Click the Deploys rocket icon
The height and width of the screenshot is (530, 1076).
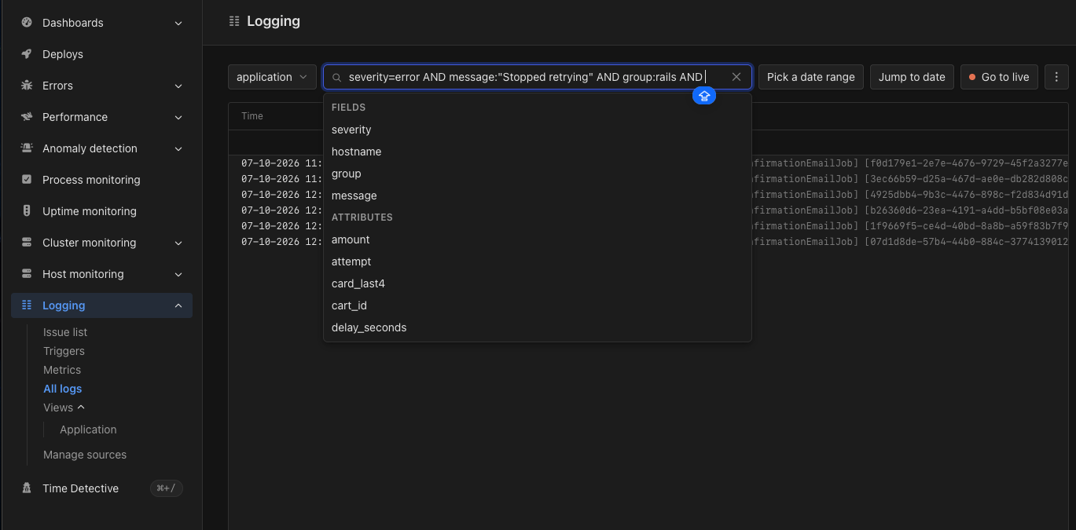[27, 54]
